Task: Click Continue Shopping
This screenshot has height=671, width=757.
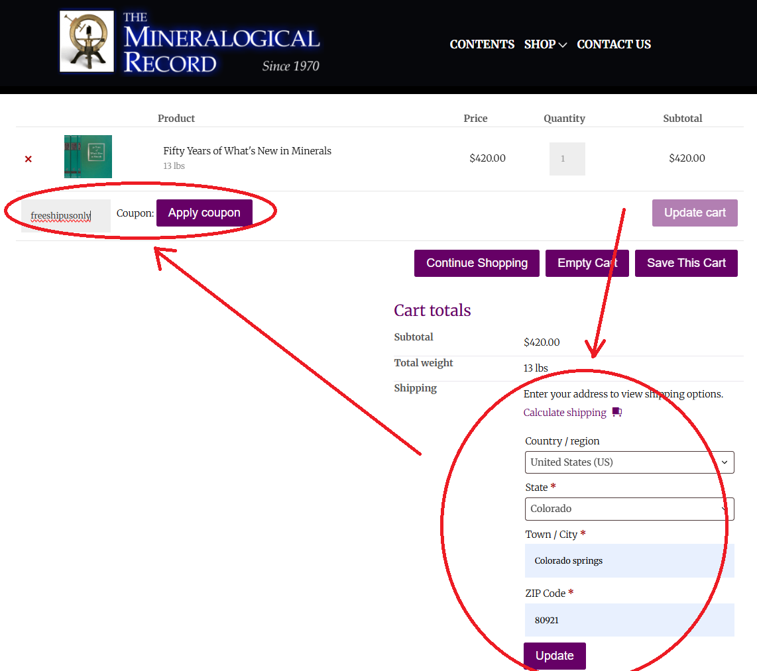Action: click(477, 263)
